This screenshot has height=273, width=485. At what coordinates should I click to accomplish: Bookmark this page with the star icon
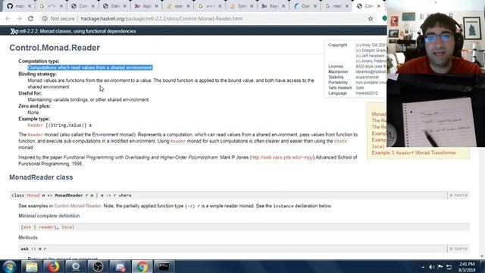tap(371, 18)
